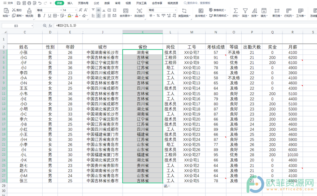The image size is (317, 196).
Task: Select column K header
Action: click(143, 32)
